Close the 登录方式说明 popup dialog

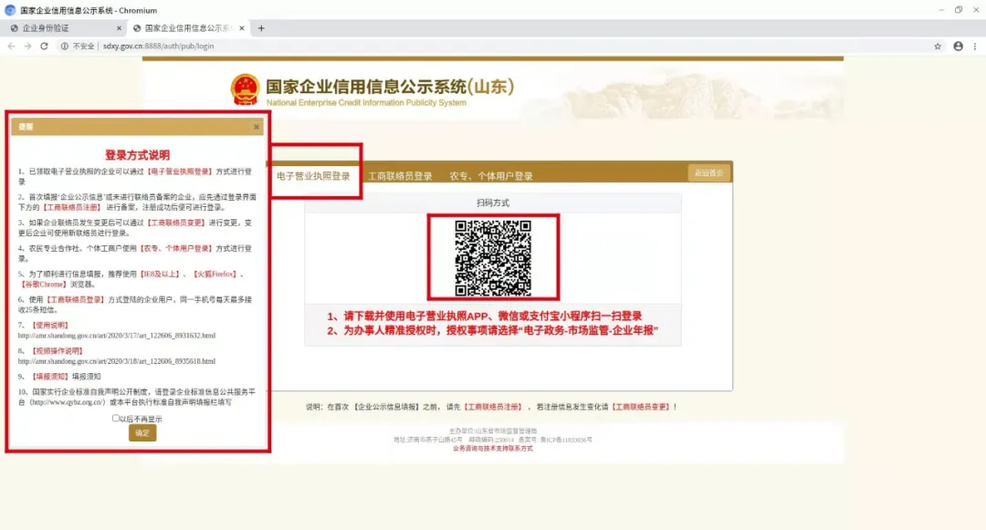click(x=257, y=127)
